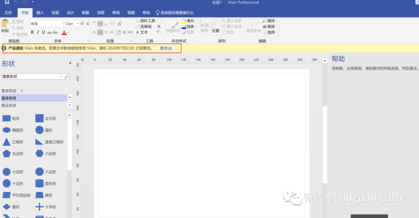The image size is (419, 218).
Task: Align text to the left
Action: 95,32
